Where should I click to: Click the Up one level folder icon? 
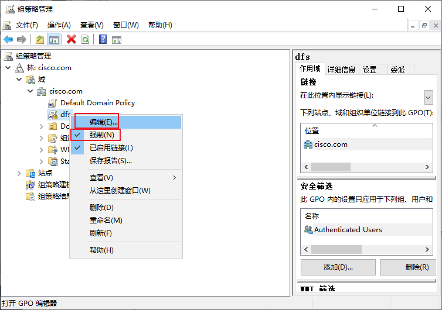[40, 39]
